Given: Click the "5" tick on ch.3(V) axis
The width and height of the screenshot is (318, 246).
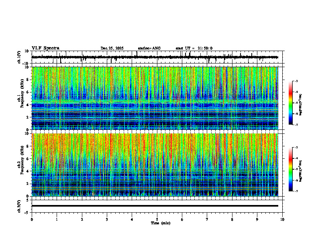Looking at the screenshot, I should (x=28, y=200).
